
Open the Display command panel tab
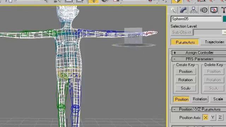[214, 10]
